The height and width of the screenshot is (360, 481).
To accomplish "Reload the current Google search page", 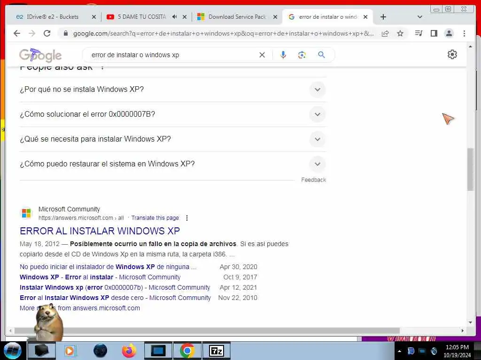I will (47, 33).
